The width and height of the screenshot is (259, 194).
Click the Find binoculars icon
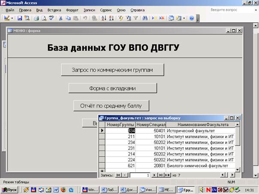[145, 18]
